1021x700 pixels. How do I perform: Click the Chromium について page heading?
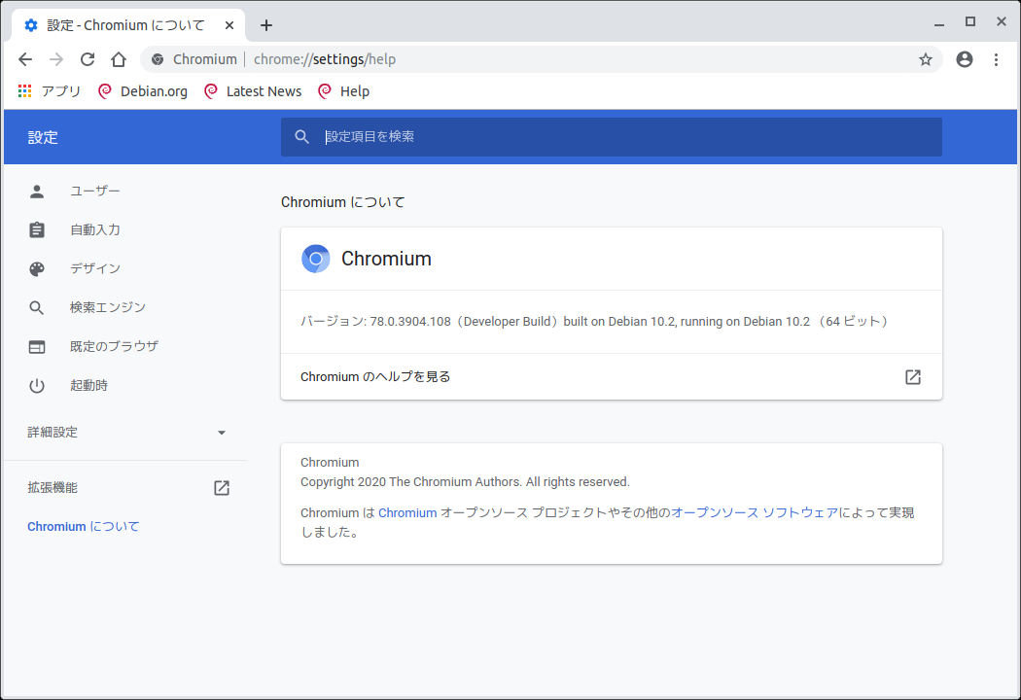click(343, 202)
